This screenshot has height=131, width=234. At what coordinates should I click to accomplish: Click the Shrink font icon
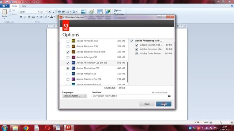54,12
